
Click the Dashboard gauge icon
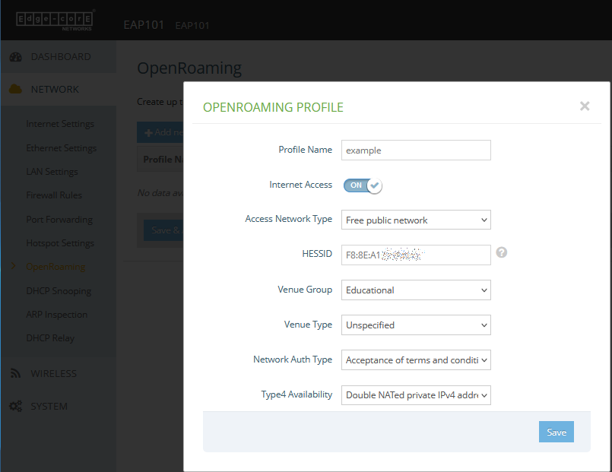(16, 57)
